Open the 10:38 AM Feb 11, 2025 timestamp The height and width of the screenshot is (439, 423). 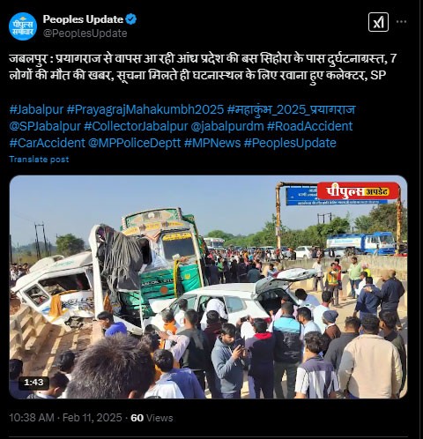[x=65, y=418]
